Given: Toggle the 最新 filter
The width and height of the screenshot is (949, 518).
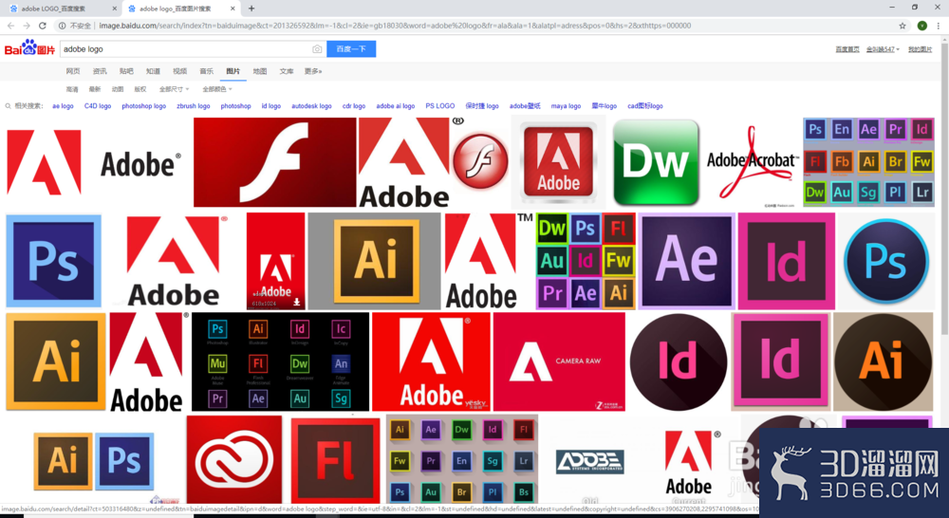Looking at the screenshot, I should 94,89.
